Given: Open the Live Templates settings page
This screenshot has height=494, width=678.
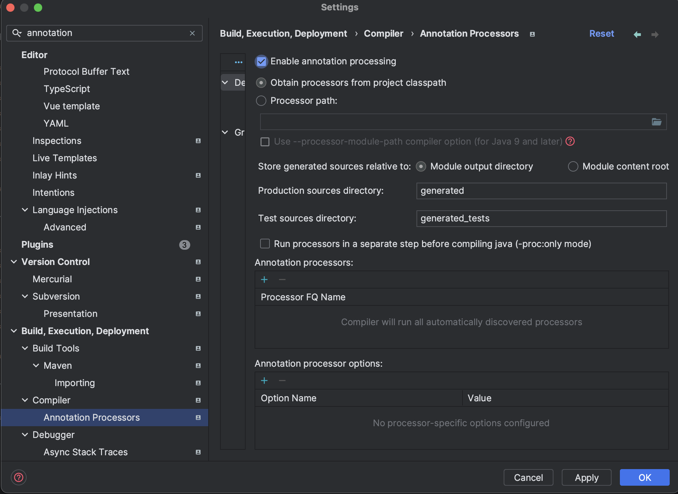Looking at the screenshot, I should point(65,158).
